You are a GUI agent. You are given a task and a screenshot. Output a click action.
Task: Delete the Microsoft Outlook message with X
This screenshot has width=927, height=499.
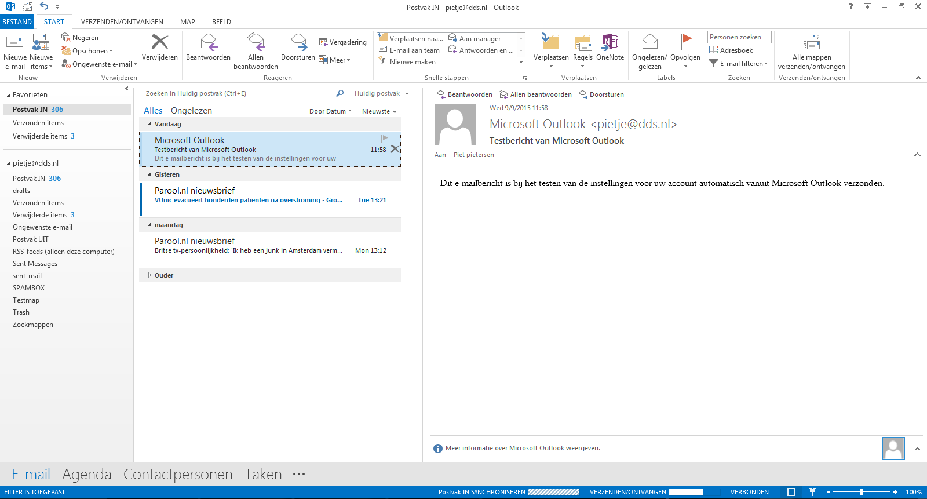[x=395, y=149]
